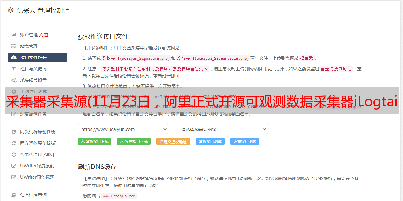Click the 发布接口(ucaiyun_Savearticle.php) code text
Screen dimensions: 403x201
click(x=213, y=58)
